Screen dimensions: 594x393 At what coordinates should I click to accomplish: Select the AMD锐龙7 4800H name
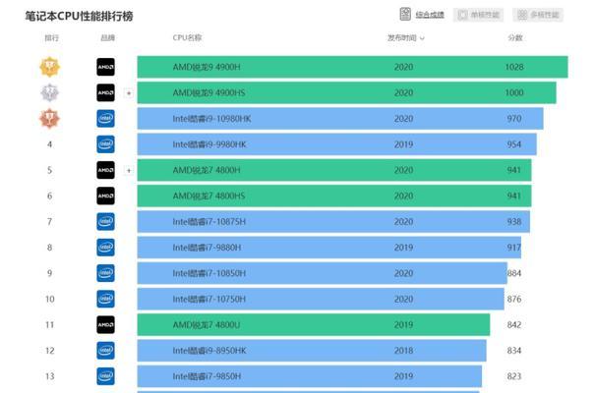[x=207, y=170]
